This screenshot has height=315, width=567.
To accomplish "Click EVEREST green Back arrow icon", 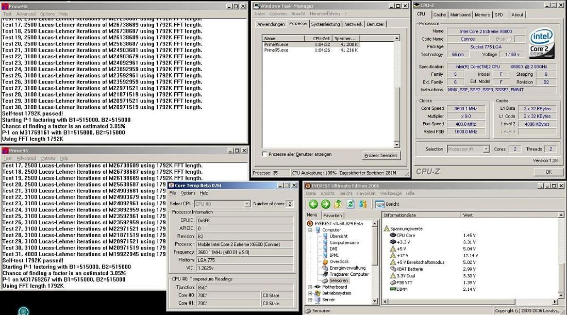I will 313,204.
